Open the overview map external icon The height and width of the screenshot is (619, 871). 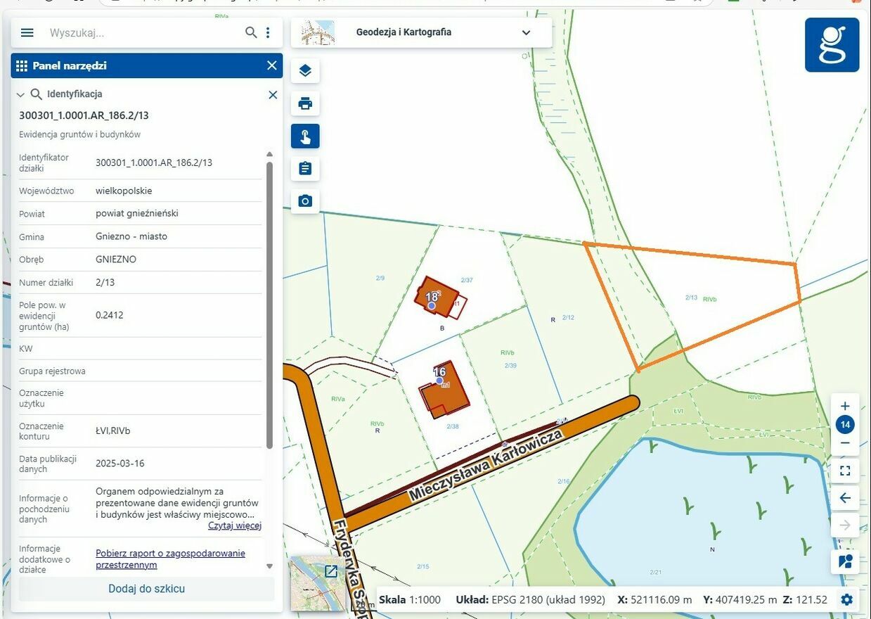tap(331, 571)
